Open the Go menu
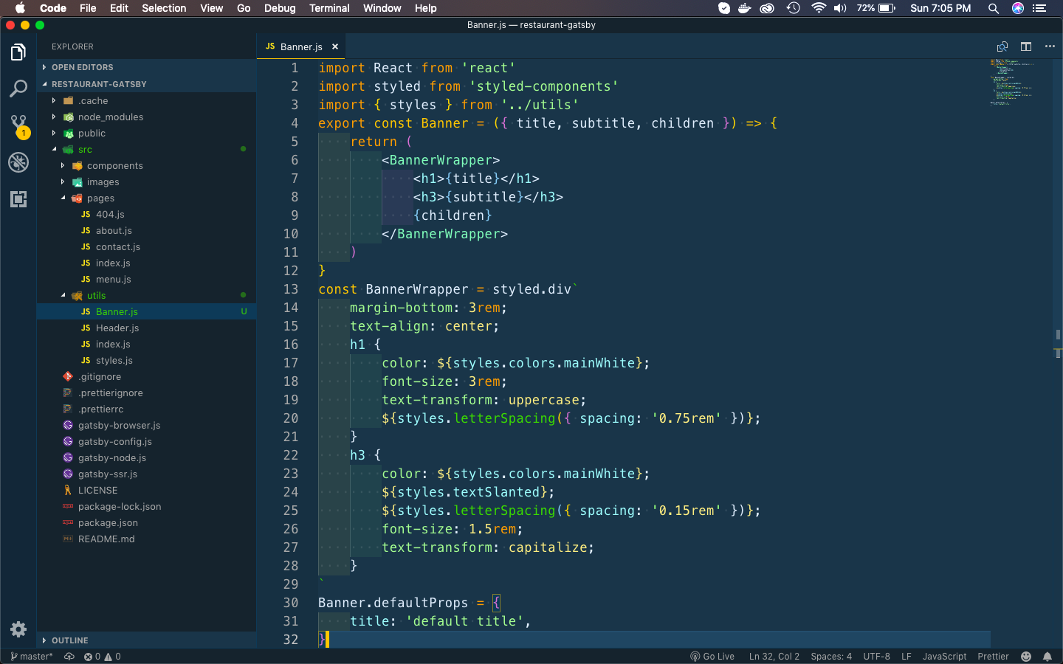Image resolution: width=1063 pixels, height=664 pixels. [x=244, y=8]
